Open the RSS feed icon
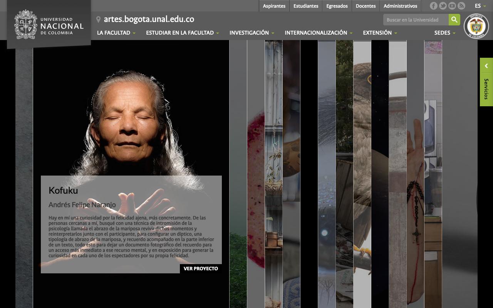Viewport: 493px width, 308px height. 461,6
